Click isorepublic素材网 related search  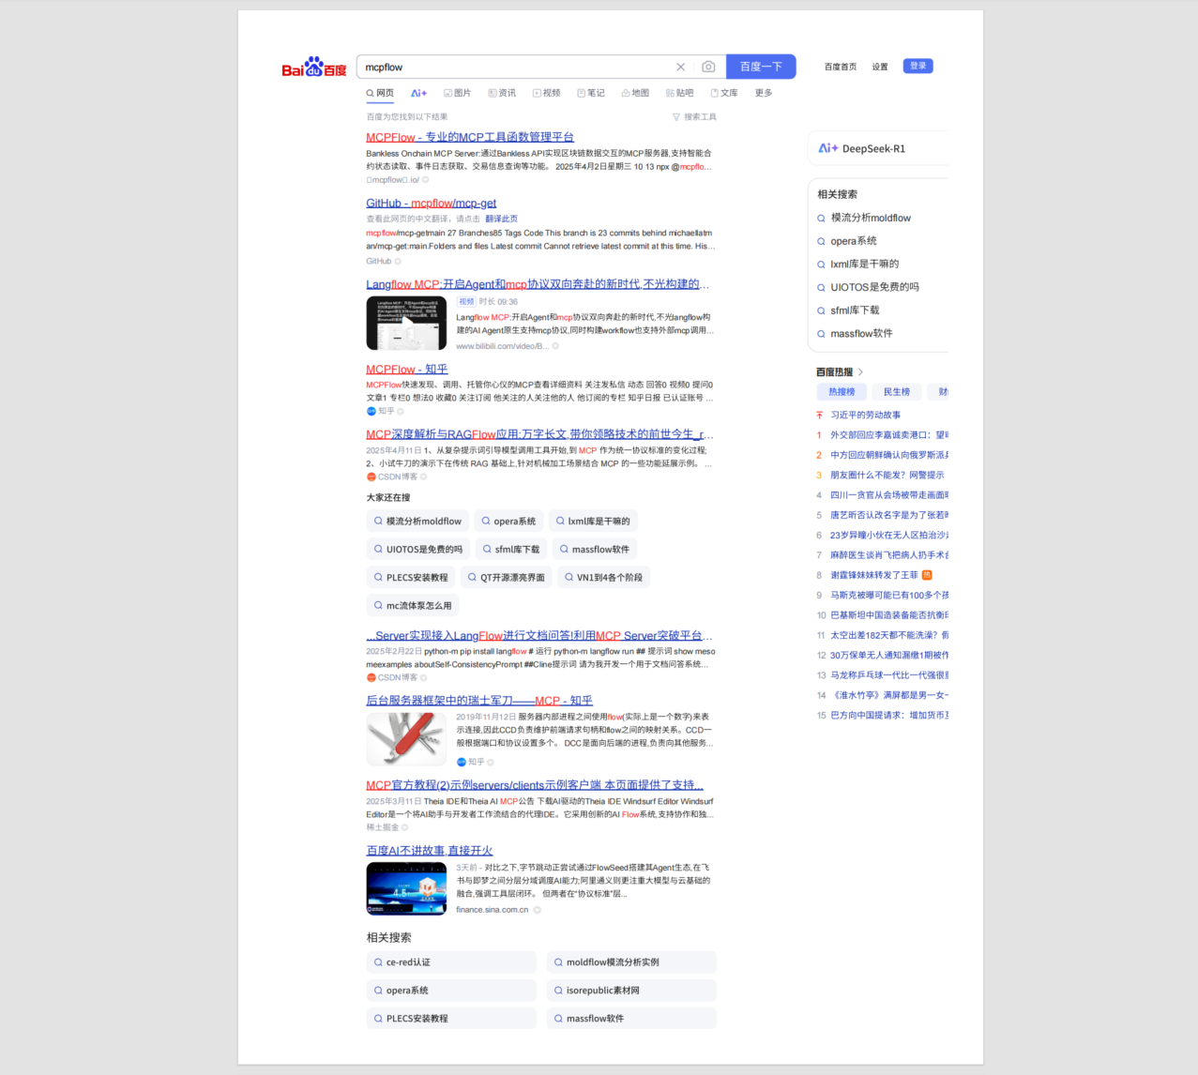click(631, 991)
